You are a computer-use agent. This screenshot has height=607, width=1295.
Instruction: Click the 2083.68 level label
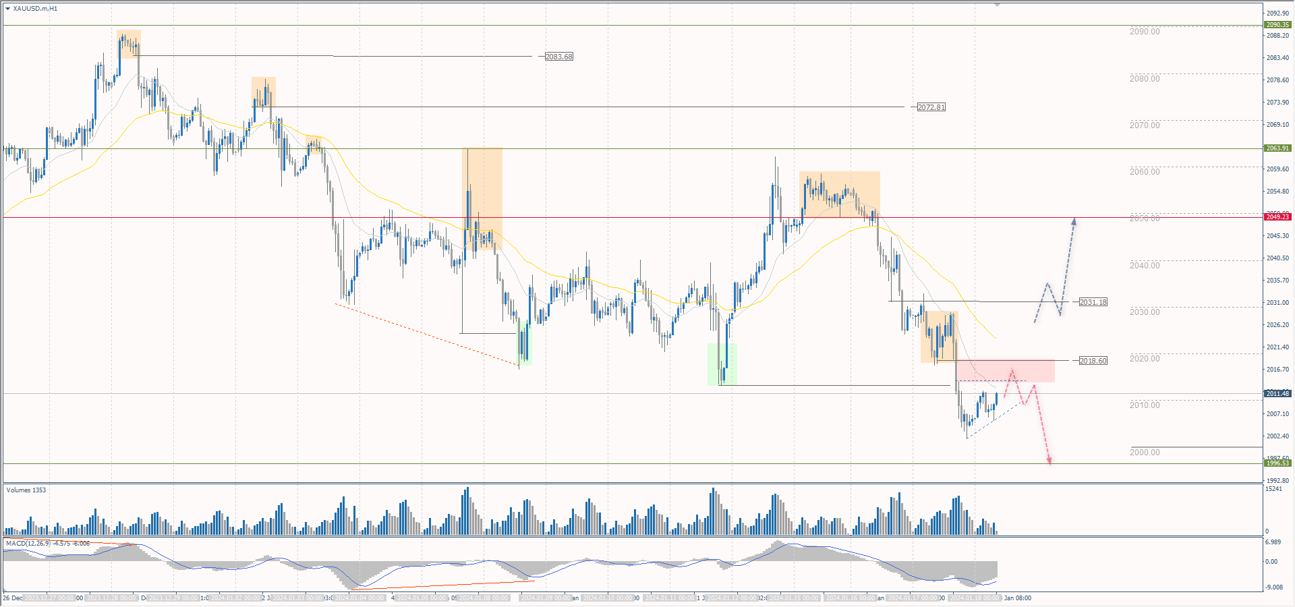[559, 57]
